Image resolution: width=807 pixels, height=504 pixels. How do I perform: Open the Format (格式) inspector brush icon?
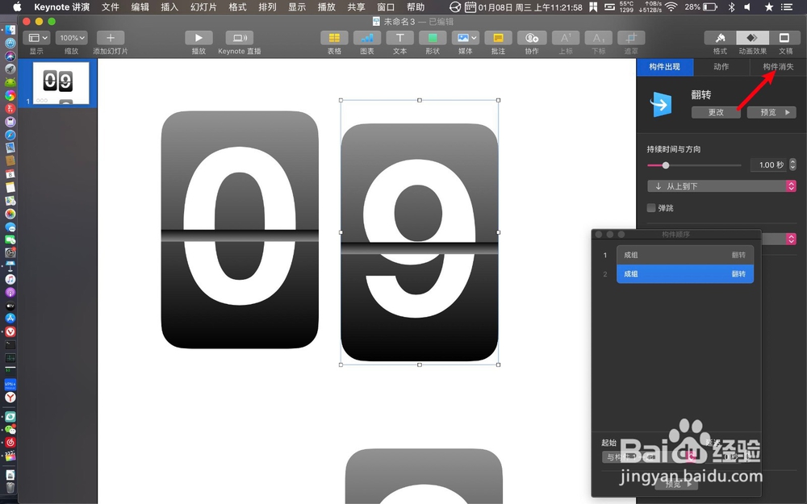(x=720, y=38)
